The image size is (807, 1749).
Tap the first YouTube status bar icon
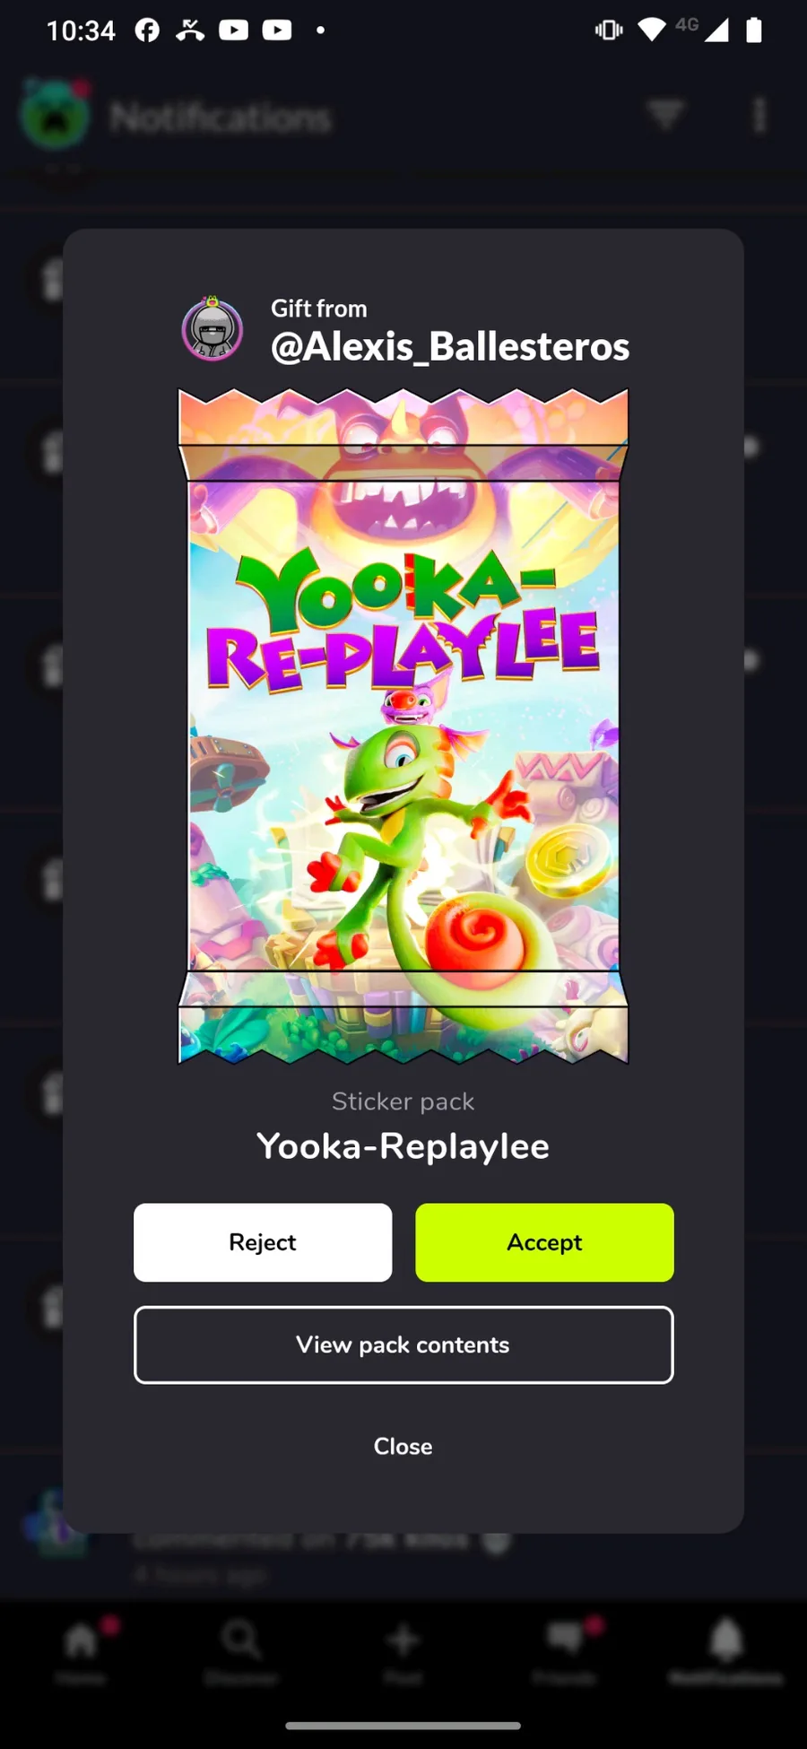[x=233, y=30]
